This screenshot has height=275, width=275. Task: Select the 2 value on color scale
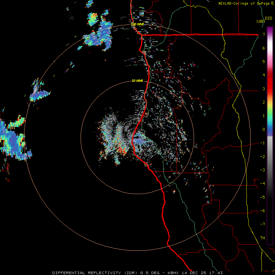click(264, 102)
